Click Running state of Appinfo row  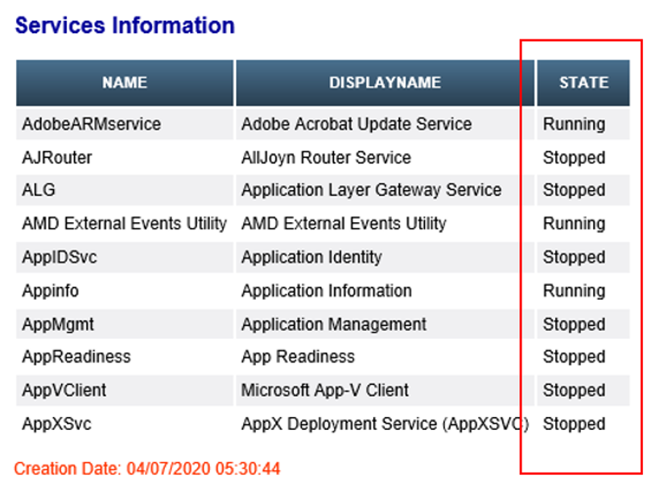point(584,291)
